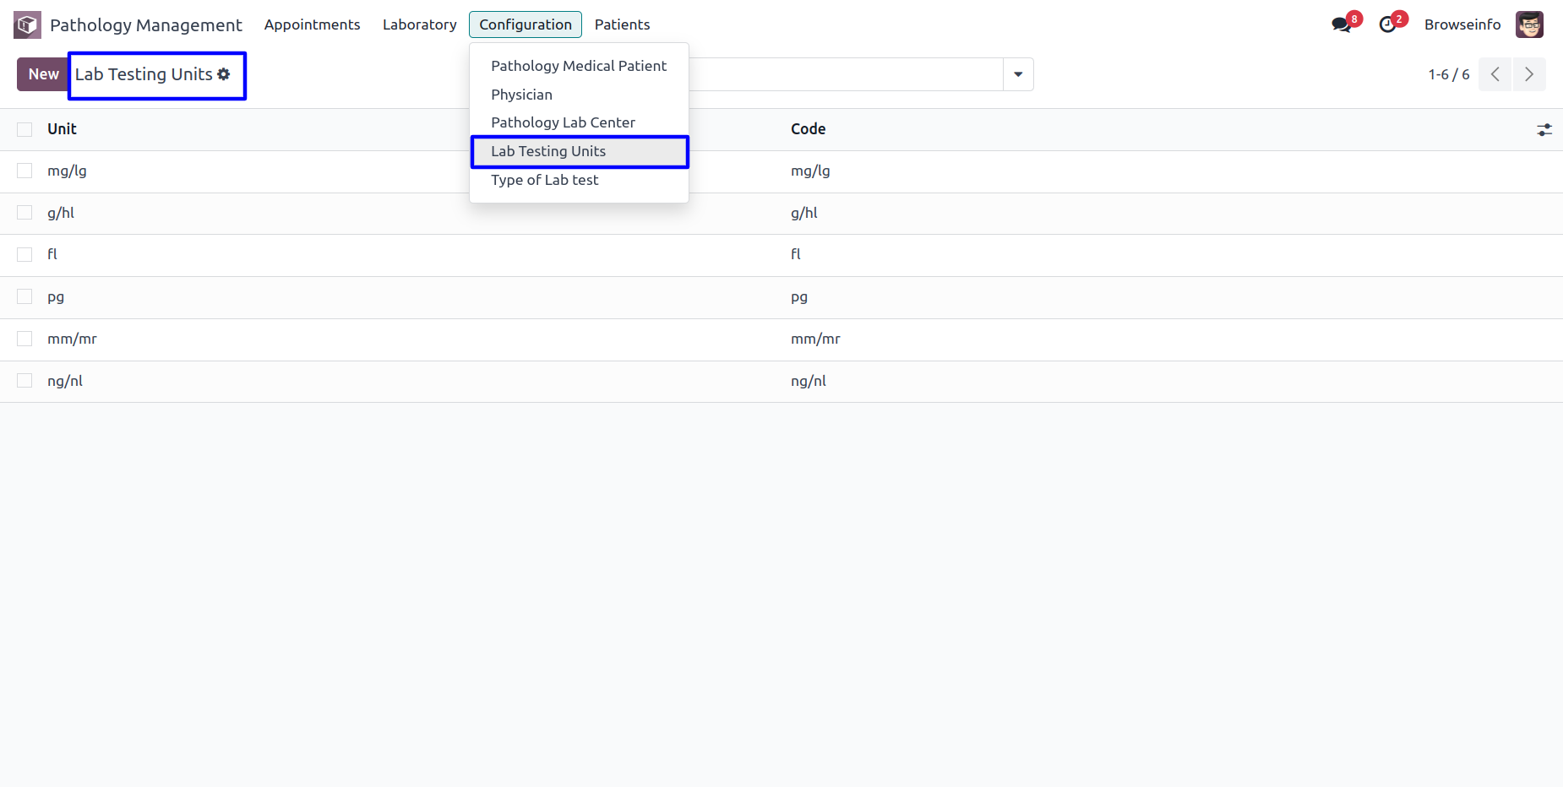Choose Pathology Medical Patient menu entry

pyautogui.click(x=579, y=66)
